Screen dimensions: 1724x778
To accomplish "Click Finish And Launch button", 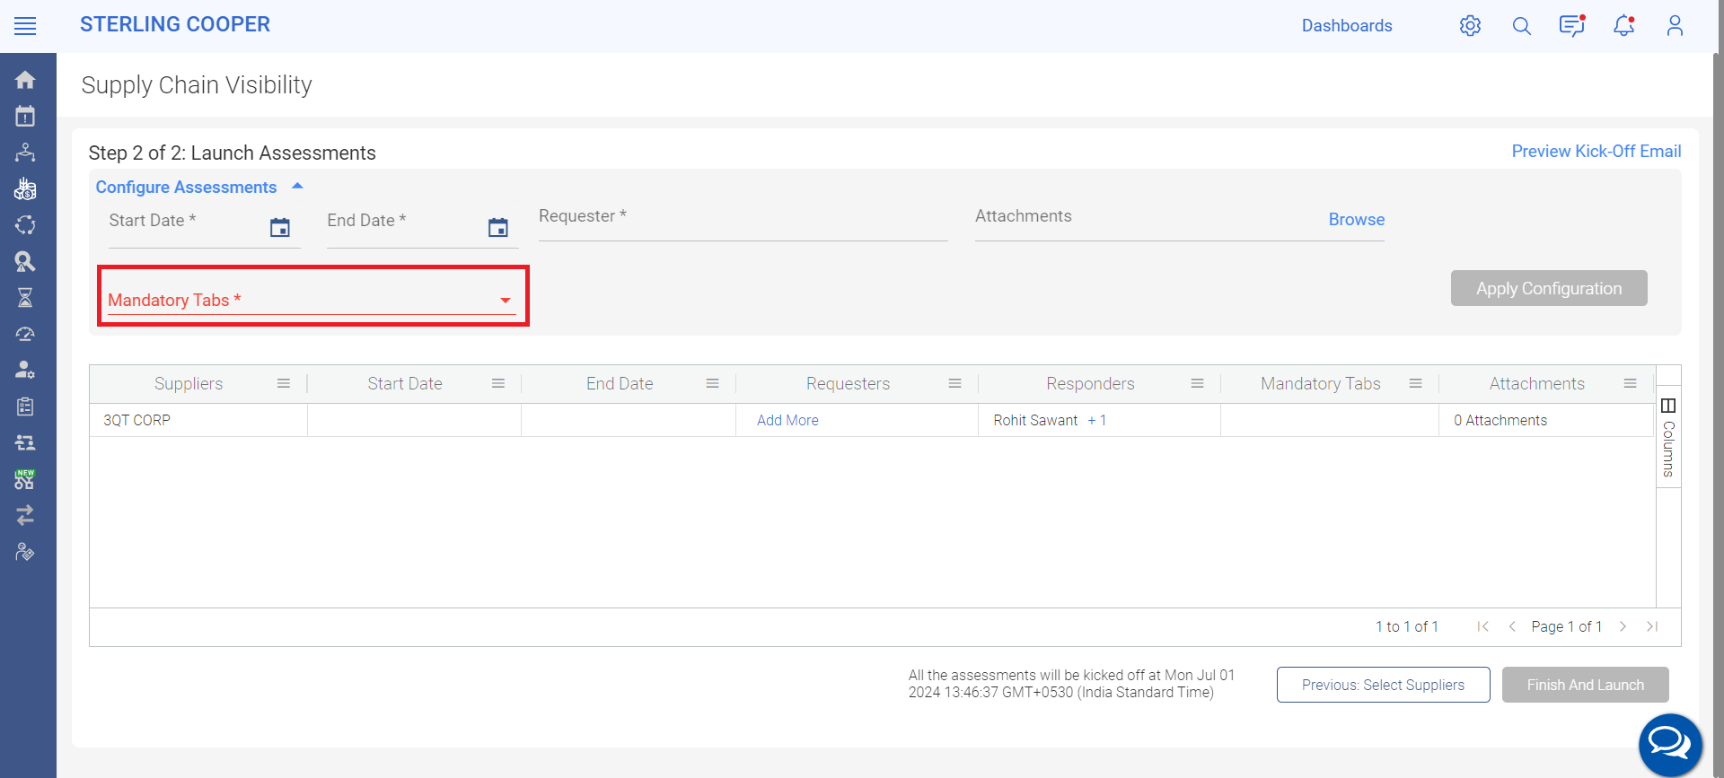I will click(x=1585, y=685).
